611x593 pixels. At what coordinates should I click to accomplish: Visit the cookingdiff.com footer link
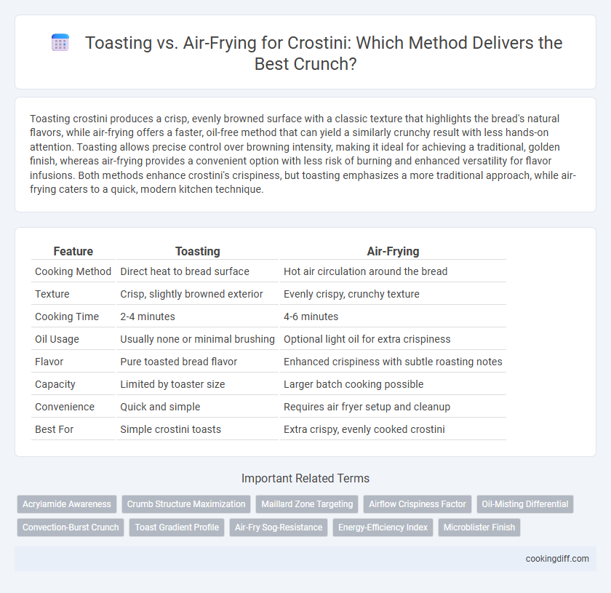tap(557, 559)
